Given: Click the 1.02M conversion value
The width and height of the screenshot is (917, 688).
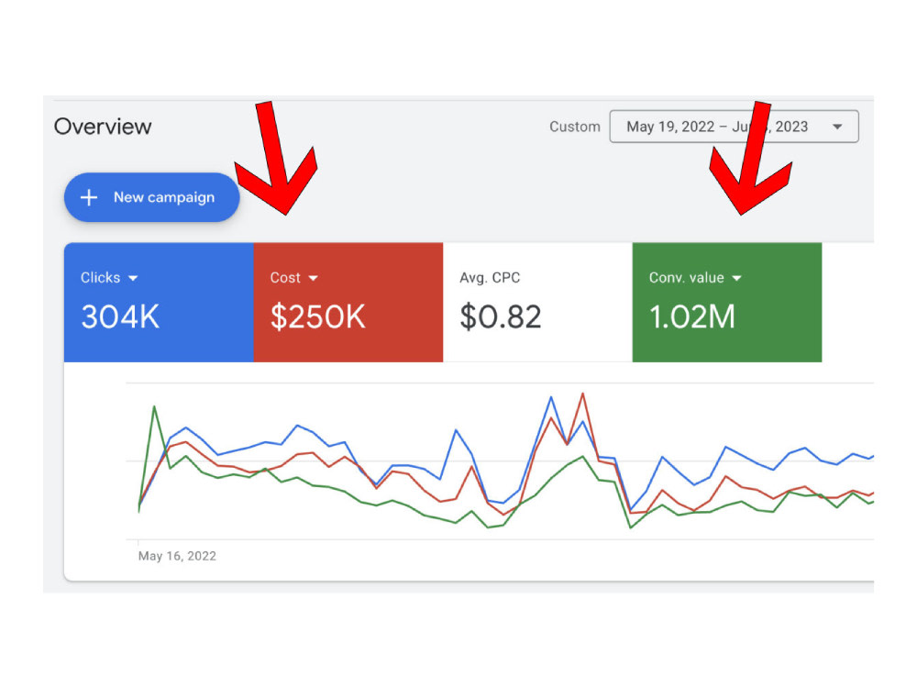Looking at the screenshot, I should click(x=691, y=317).
